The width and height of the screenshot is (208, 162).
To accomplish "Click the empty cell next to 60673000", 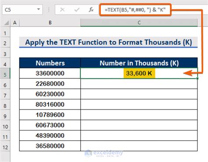I will pos(139,125).
